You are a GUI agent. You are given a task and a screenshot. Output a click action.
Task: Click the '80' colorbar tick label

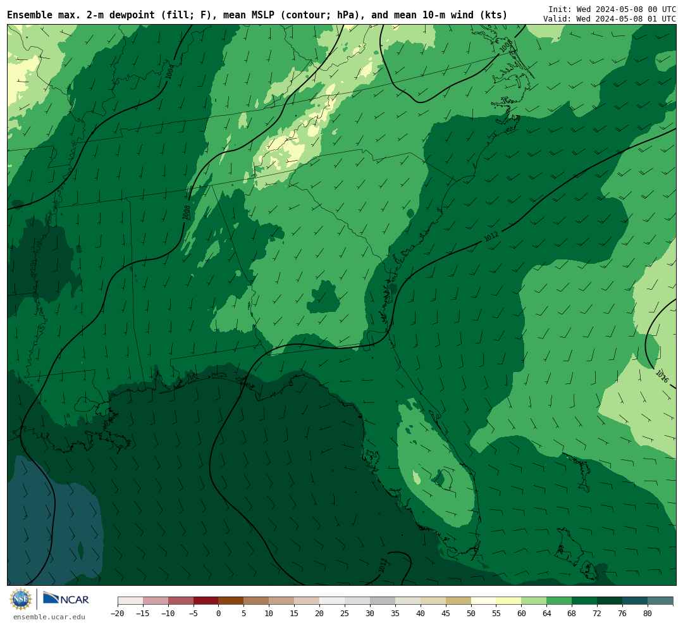[648, 614]
